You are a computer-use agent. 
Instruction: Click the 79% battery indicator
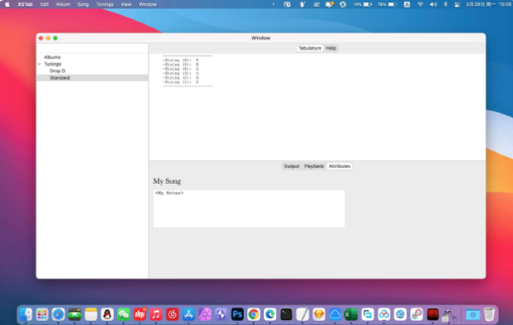pyautogui.click(x=387, y=4)
